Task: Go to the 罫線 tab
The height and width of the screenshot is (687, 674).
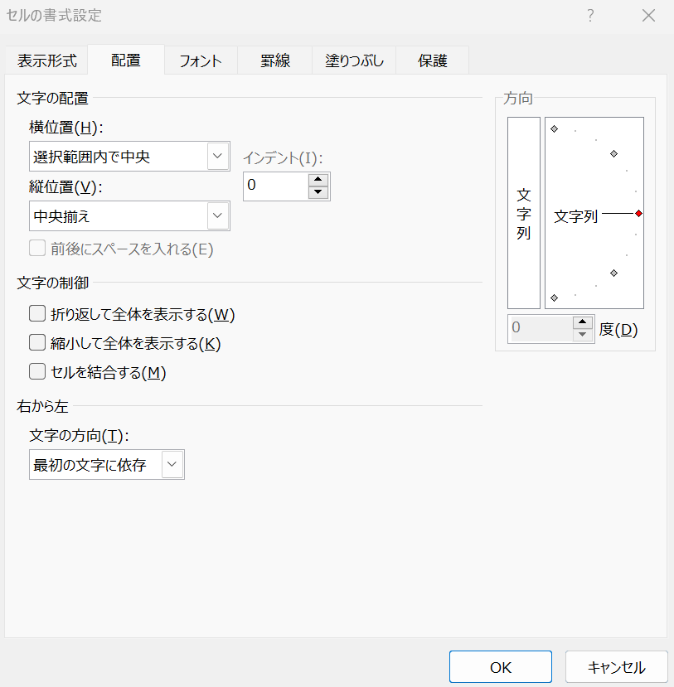Action: (275, 60)
